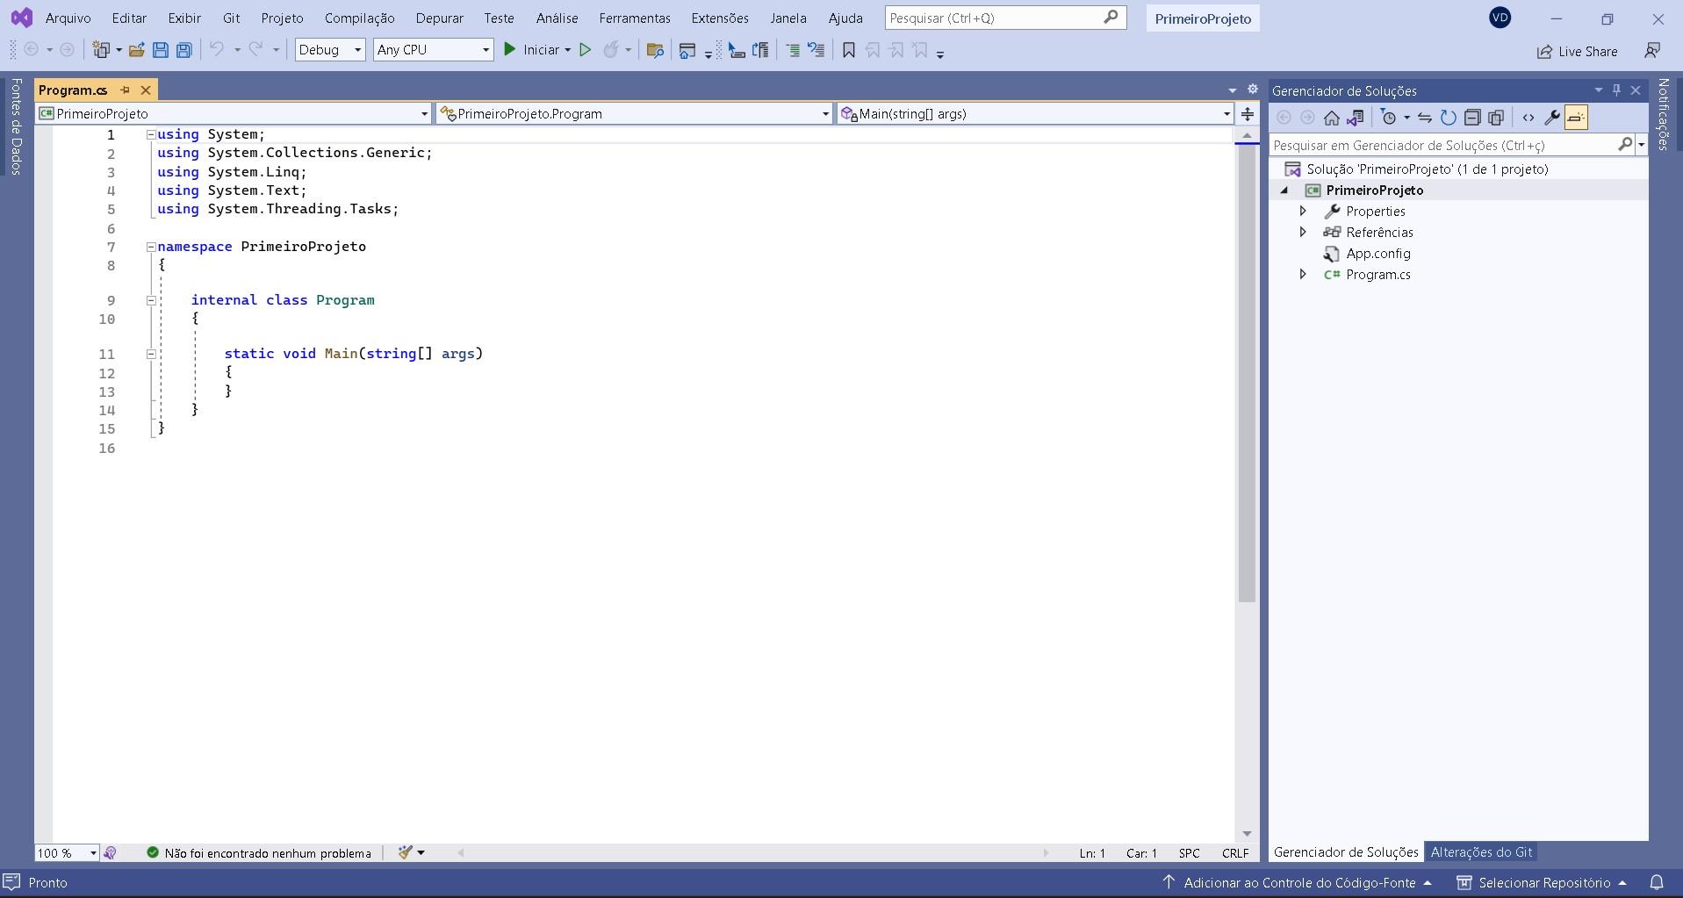Open the feedback icon next to Live Share
This screenshot has height=898, width=1683.
tap(1652, 51)
